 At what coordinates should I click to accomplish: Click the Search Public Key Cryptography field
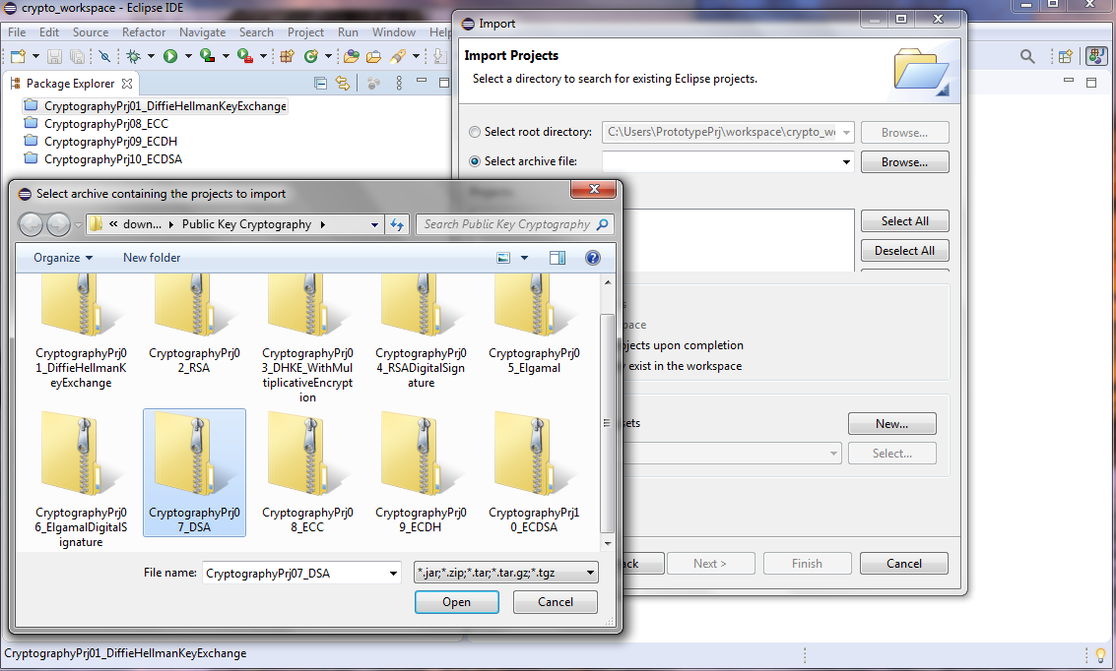click(x=514, y=224)
